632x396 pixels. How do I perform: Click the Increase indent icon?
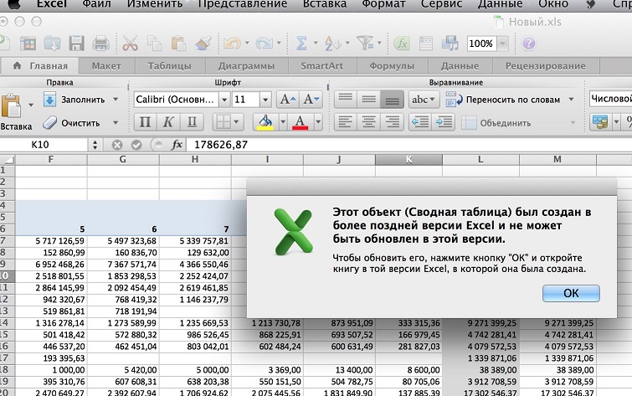[444, 122]
